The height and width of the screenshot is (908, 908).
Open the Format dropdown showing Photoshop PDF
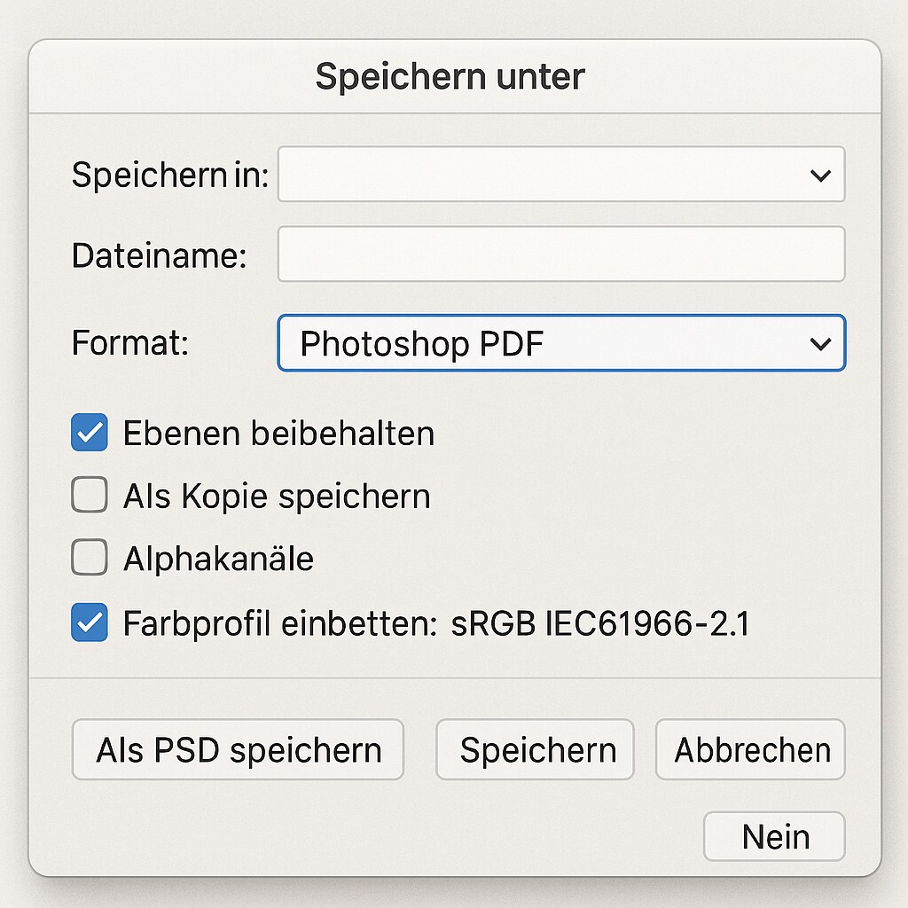click(561, 343)
